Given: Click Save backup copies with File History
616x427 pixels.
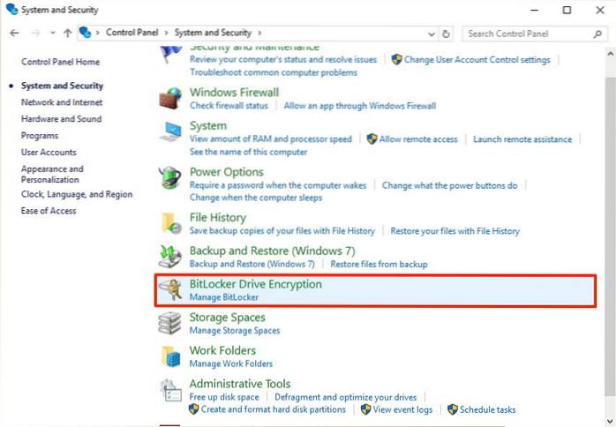Looking at the screenshot, I should tap(282, 230).
